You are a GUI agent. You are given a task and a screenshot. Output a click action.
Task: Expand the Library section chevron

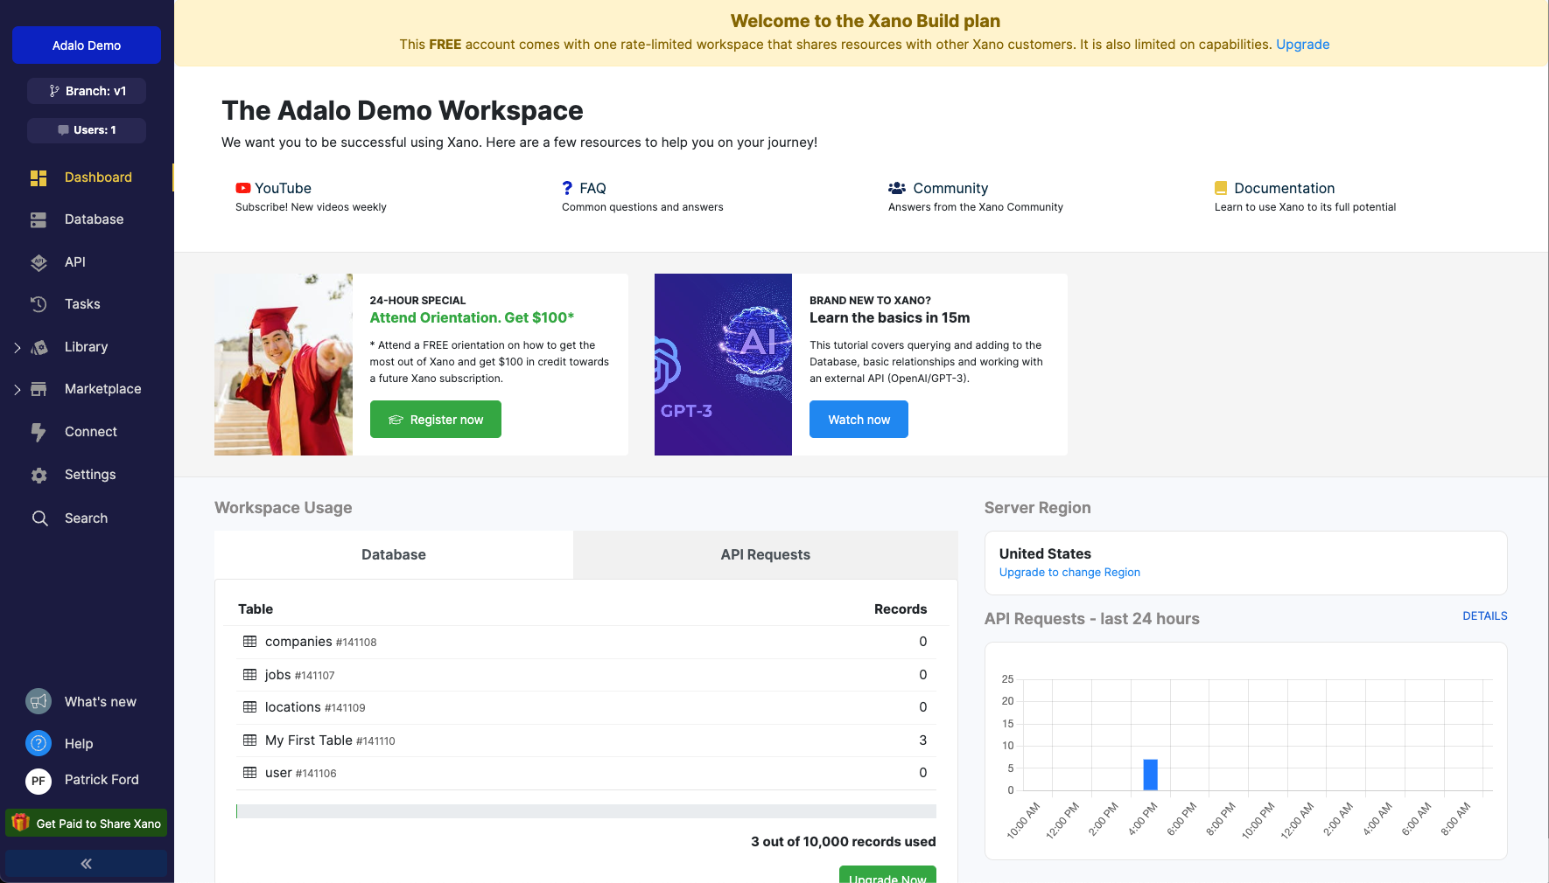click(17, 347)
